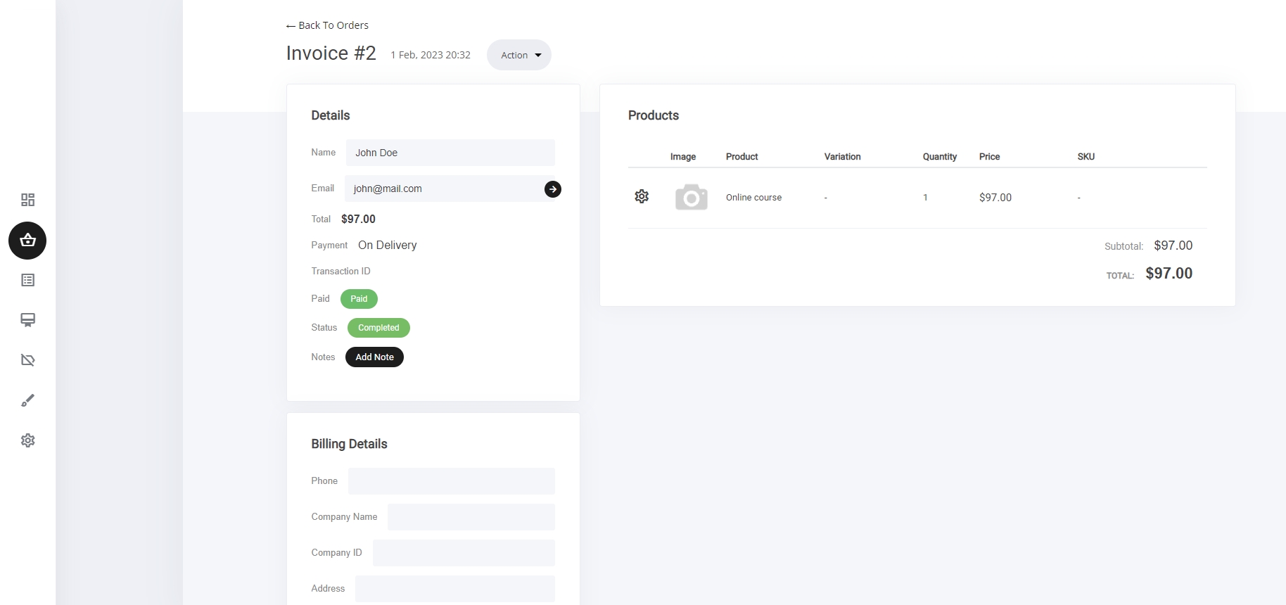Go back to orders list
The height and width of the screenshot is (605, 1286).
(328, 25)
